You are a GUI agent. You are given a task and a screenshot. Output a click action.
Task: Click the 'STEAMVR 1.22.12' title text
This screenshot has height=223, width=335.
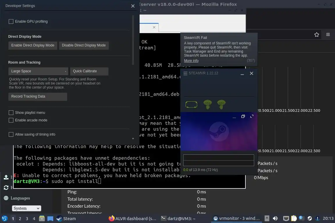pos(203,73)
